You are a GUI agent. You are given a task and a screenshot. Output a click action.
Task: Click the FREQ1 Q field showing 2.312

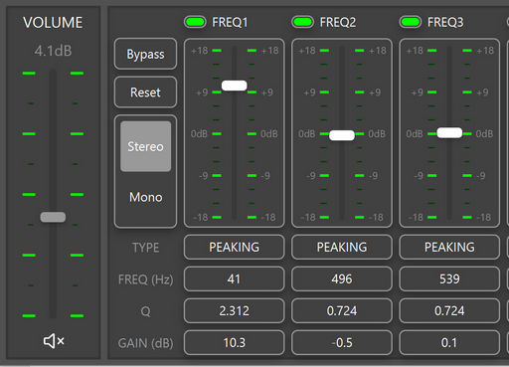point(235,310)
